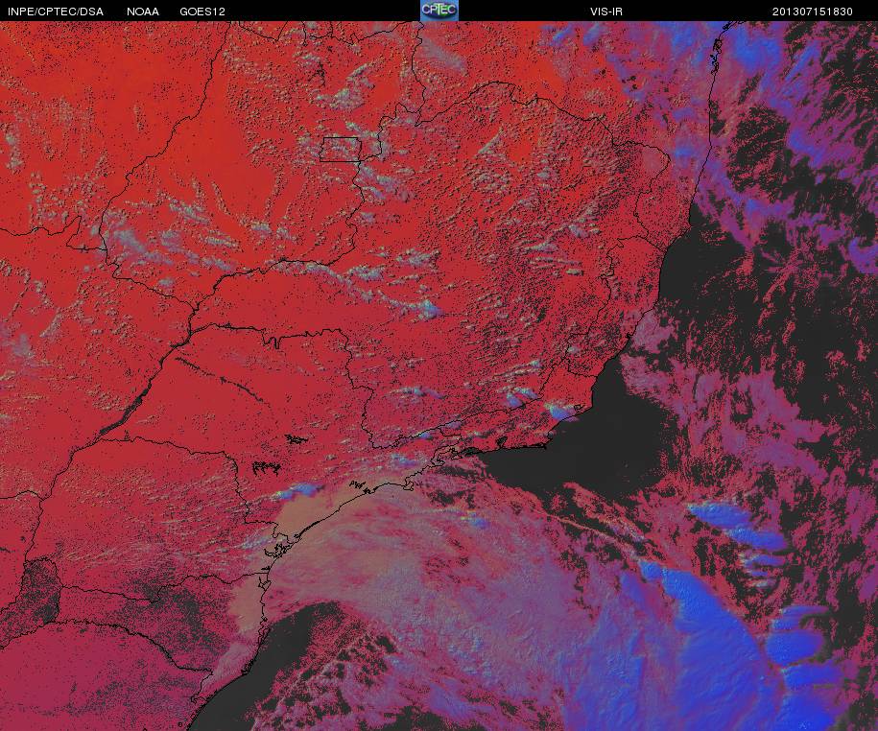Click the NOAA label in header

(142, 12)
